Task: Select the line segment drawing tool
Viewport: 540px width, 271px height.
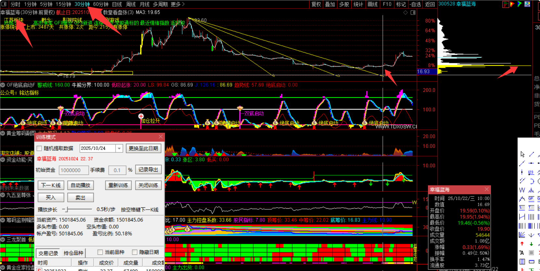Action: tap(531, 154)
